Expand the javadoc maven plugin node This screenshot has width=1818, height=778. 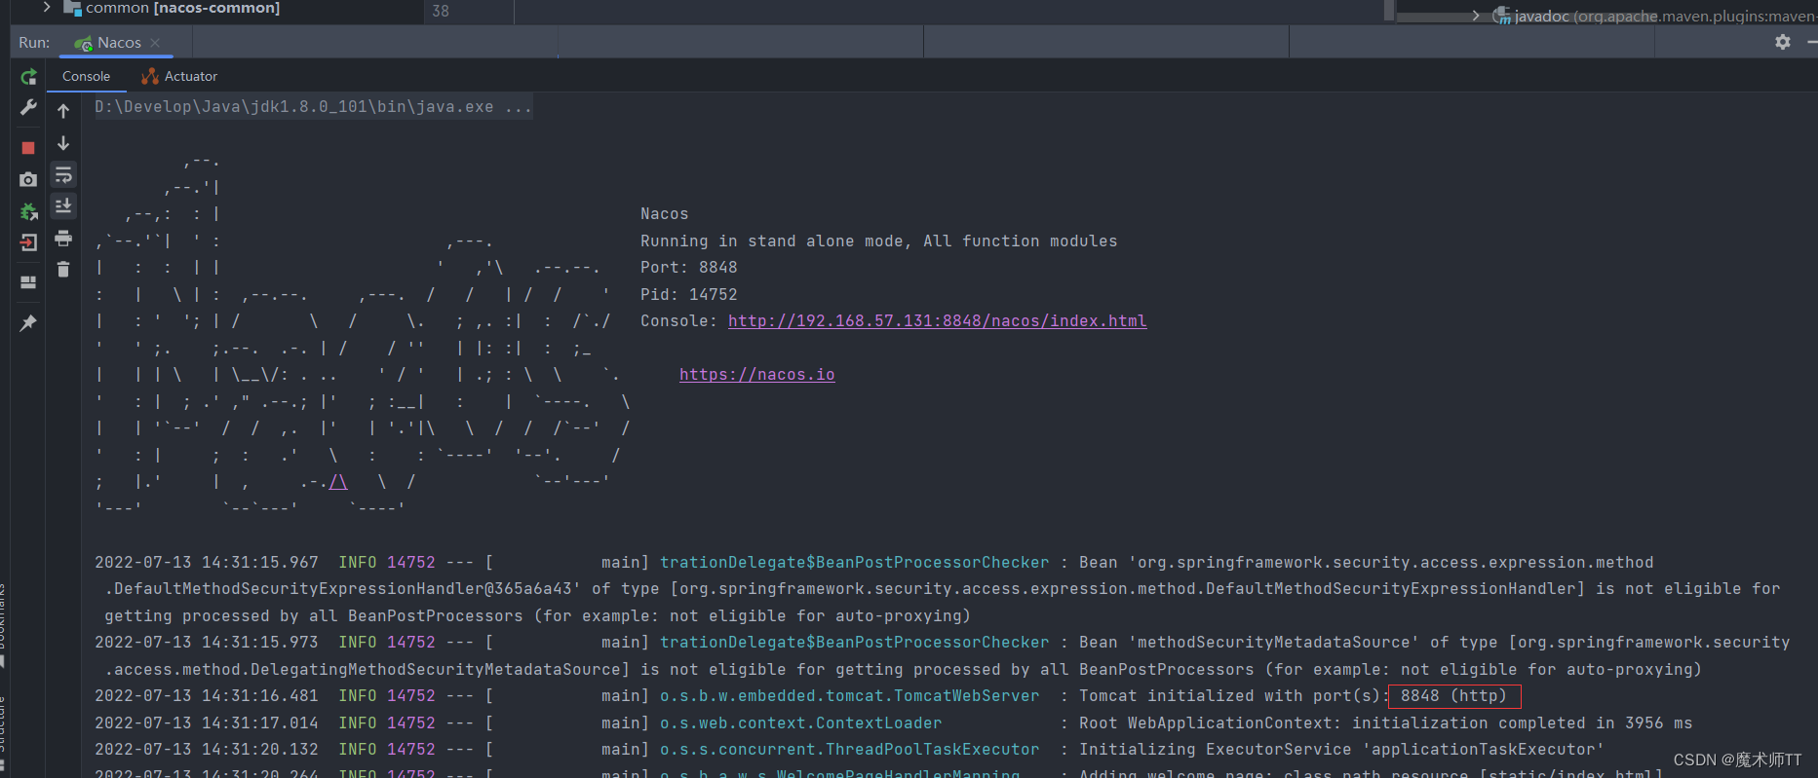(1476, 16)
